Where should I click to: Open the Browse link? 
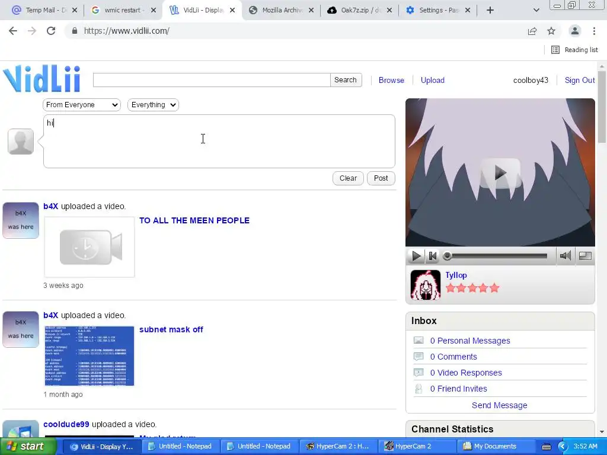tap(391, 81)
